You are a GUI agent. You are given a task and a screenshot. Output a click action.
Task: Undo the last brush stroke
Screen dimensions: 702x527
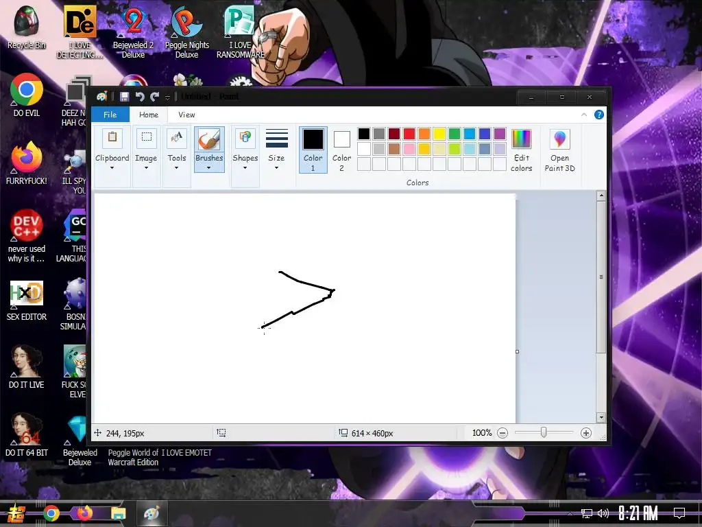pyautogui.click(x=140, y=97)
